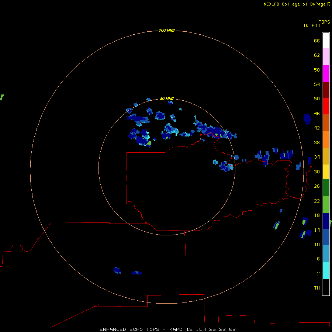The image size is (332, 332).
Task: Click the legend value 66
Action: tap(317, 41)
